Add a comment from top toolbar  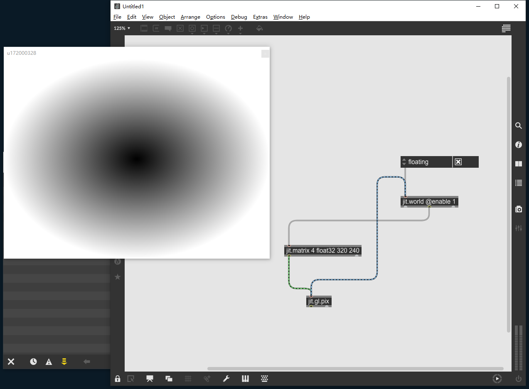click(168, 29)
